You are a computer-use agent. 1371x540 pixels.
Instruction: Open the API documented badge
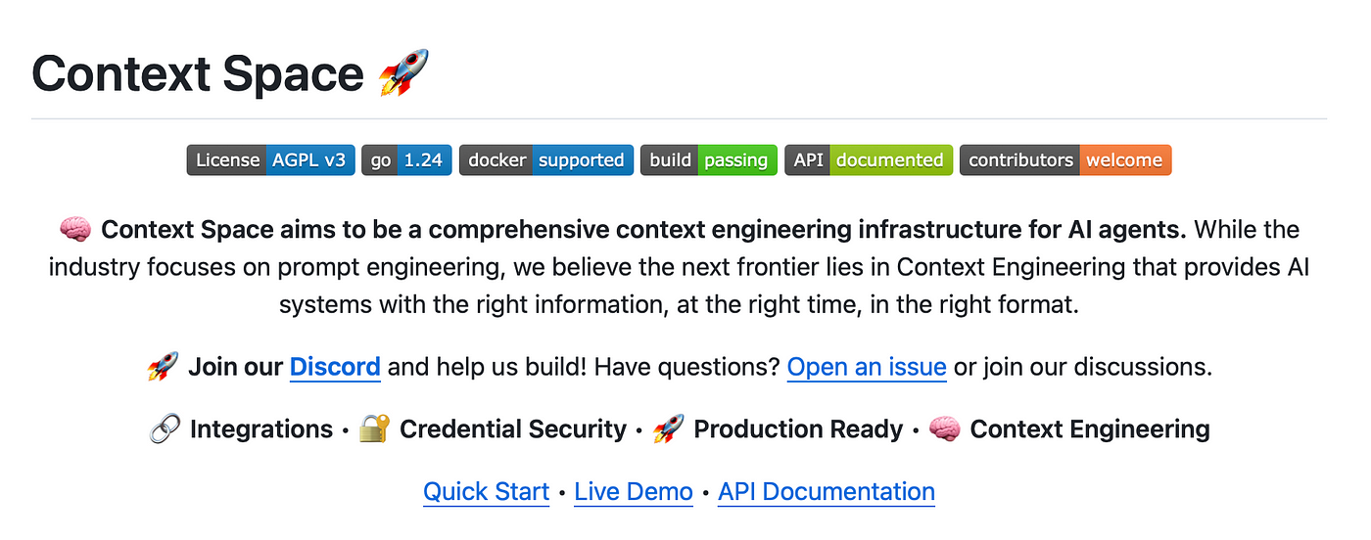pyautogui.click(x=869, y=160)
